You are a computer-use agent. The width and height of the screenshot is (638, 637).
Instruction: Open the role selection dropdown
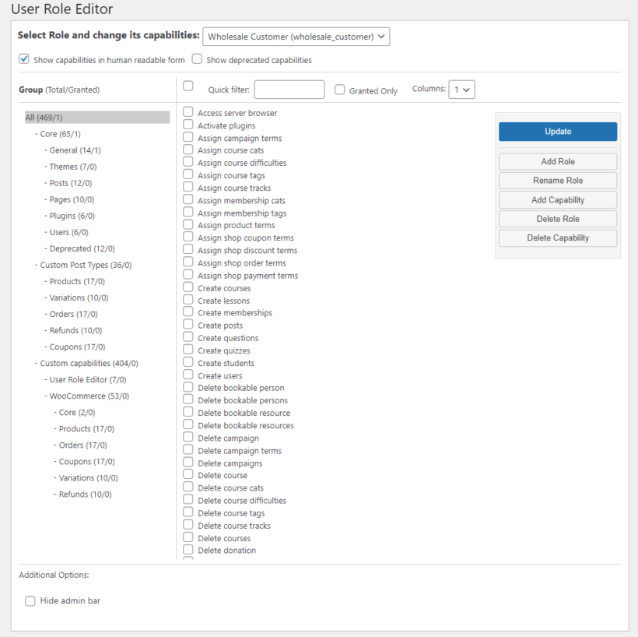(296, 36)
